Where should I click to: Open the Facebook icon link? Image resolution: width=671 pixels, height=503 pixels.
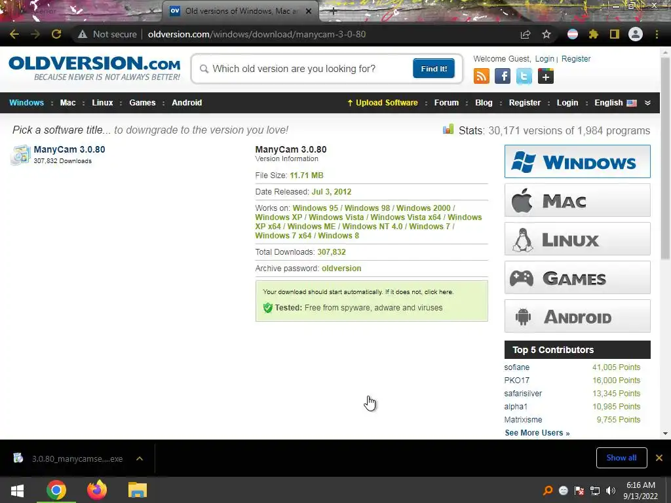[x=503, y=77]
